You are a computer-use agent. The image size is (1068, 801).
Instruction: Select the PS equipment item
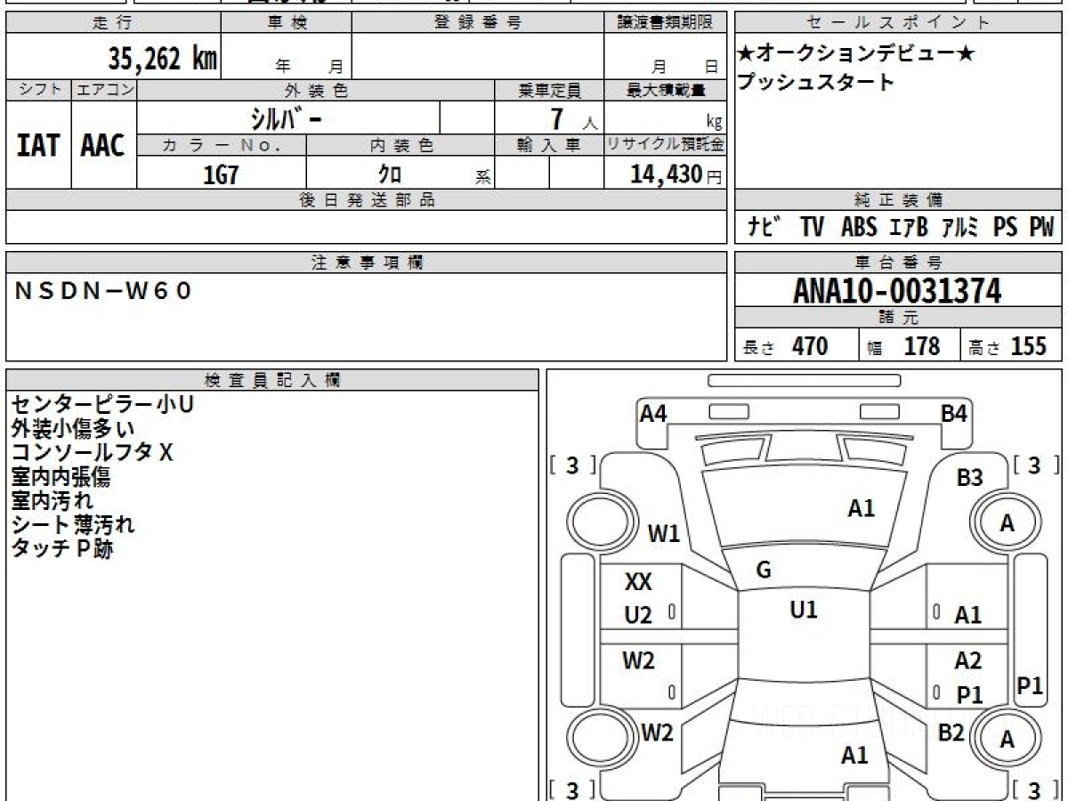pos(1006,227)
